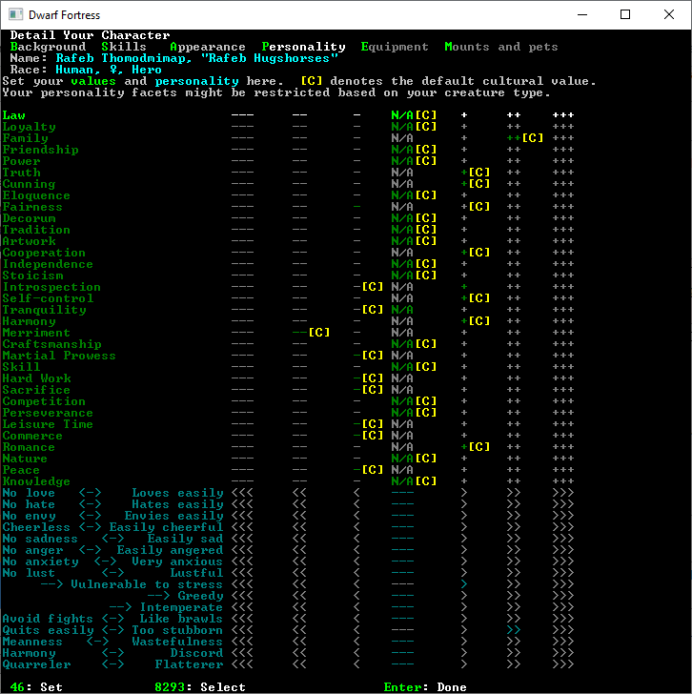Maximize the Dwarf Fortress window
Screen dimensions: 692x694
[x=625, y=14]
